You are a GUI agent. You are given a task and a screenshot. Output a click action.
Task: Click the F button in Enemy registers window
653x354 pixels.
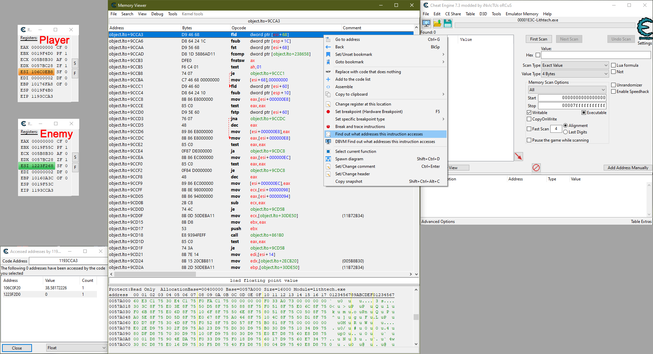click(75, 167)
